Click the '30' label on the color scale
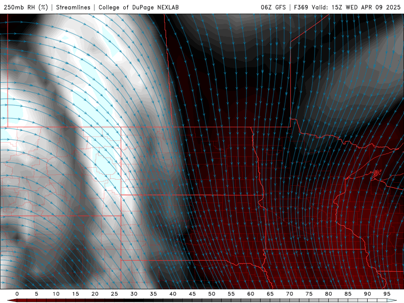 pos(134,294)
